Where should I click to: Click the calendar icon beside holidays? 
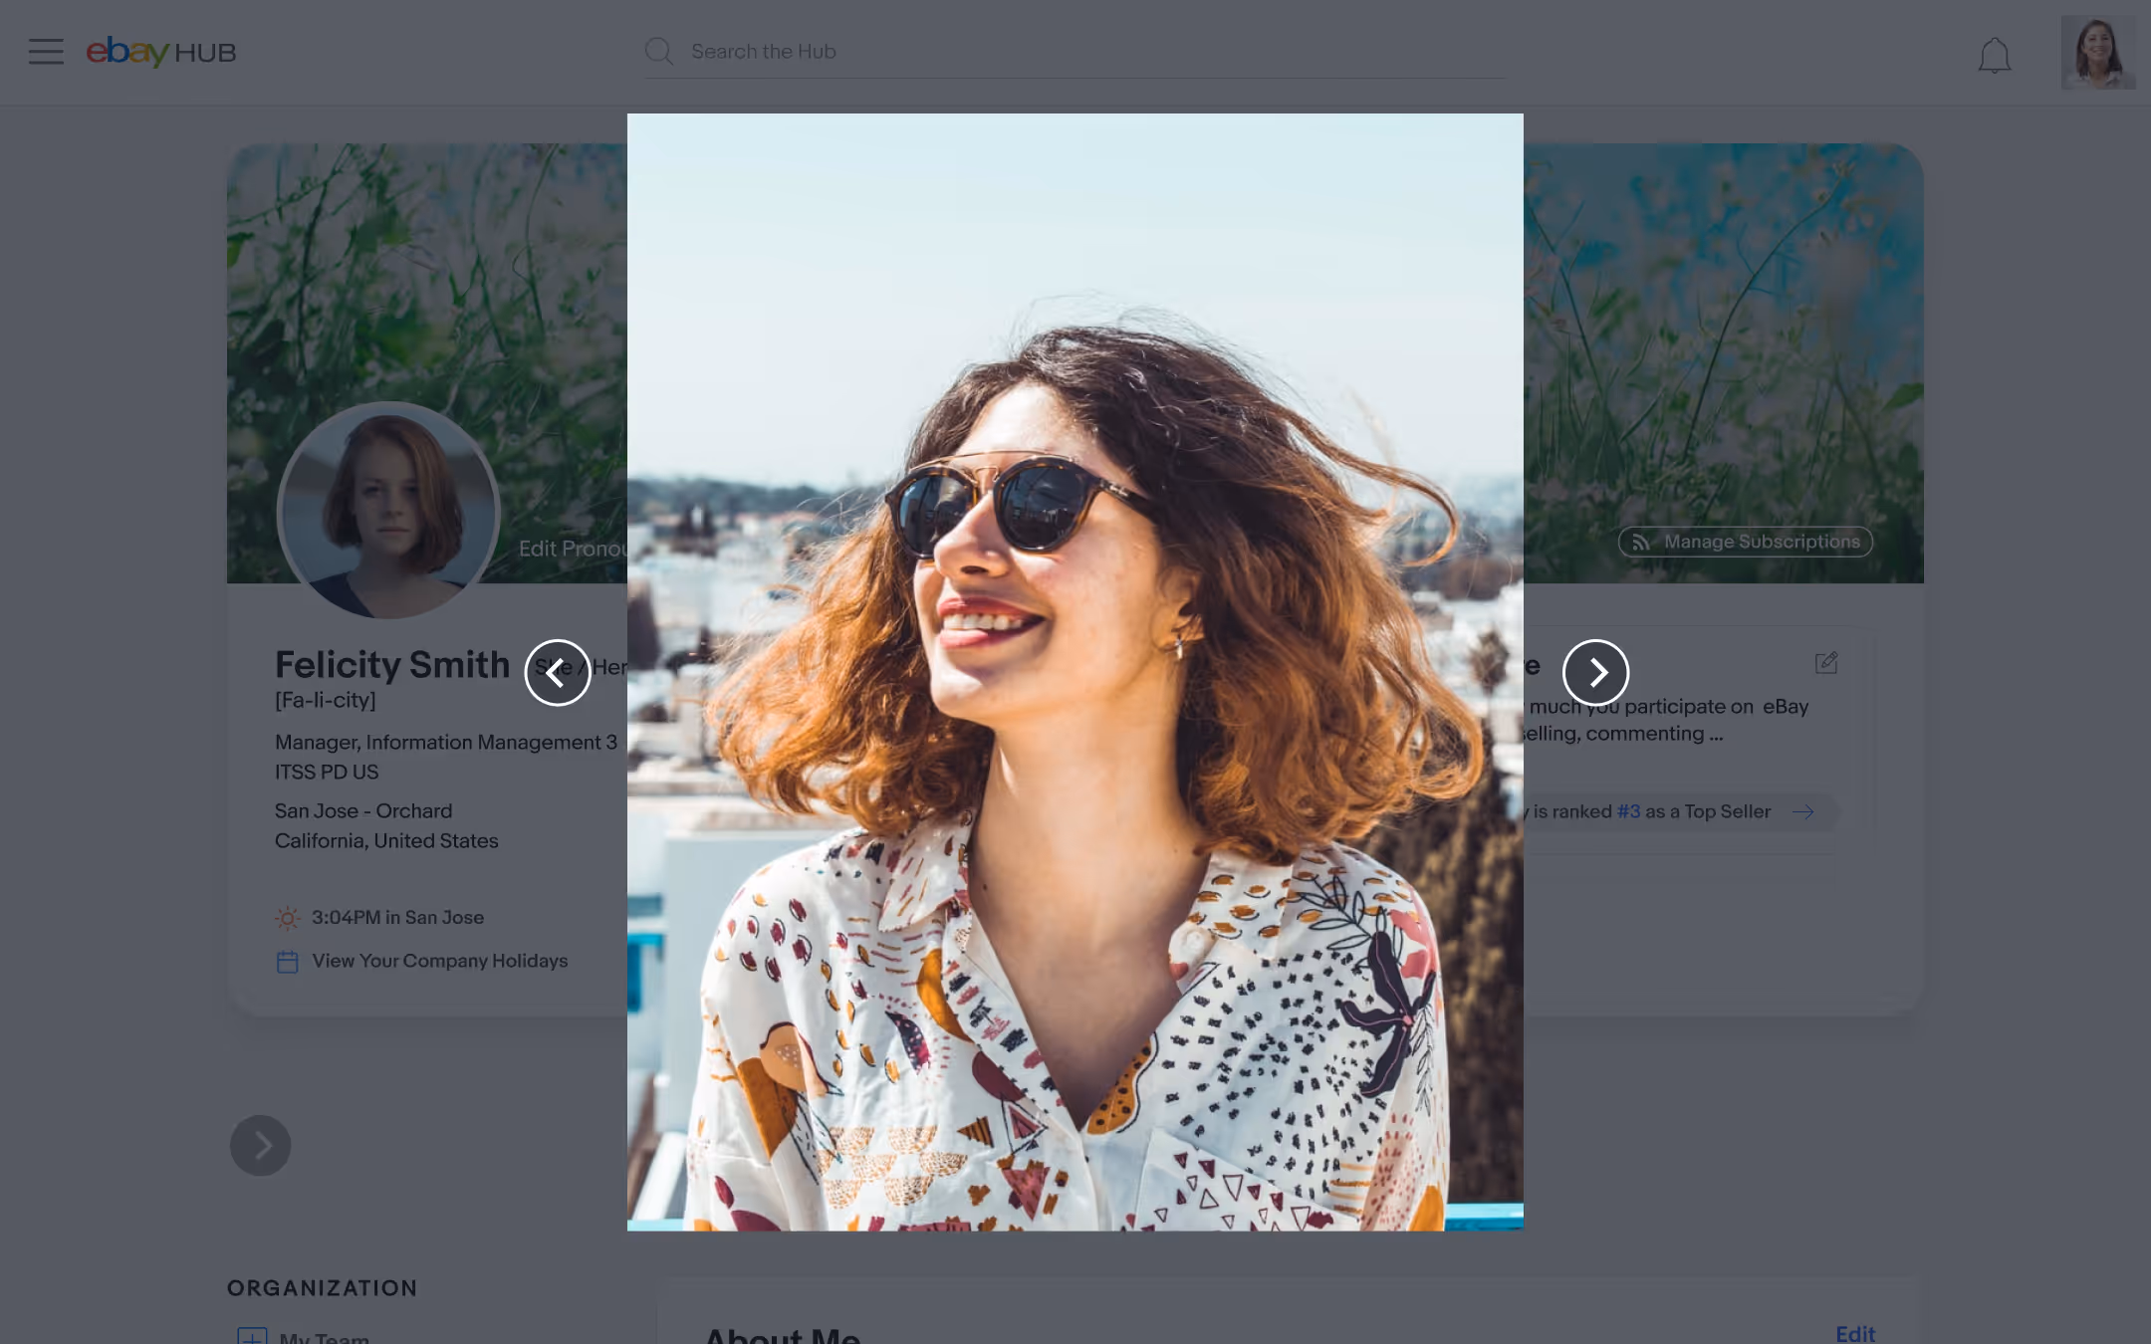click(287, 962)
